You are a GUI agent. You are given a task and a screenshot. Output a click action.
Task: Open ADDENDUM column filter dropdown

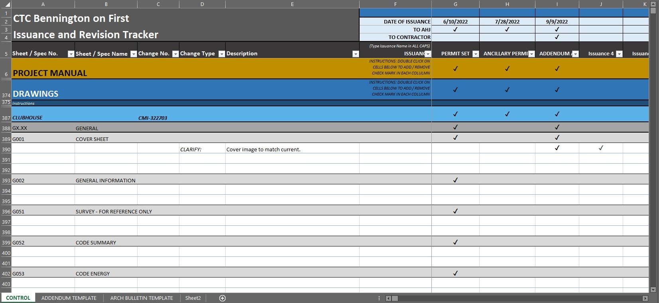(x=575, y=54)
